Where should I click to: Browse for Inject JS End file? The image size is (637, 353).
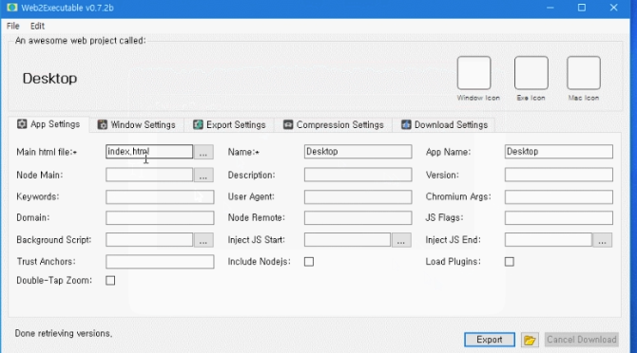603,239
